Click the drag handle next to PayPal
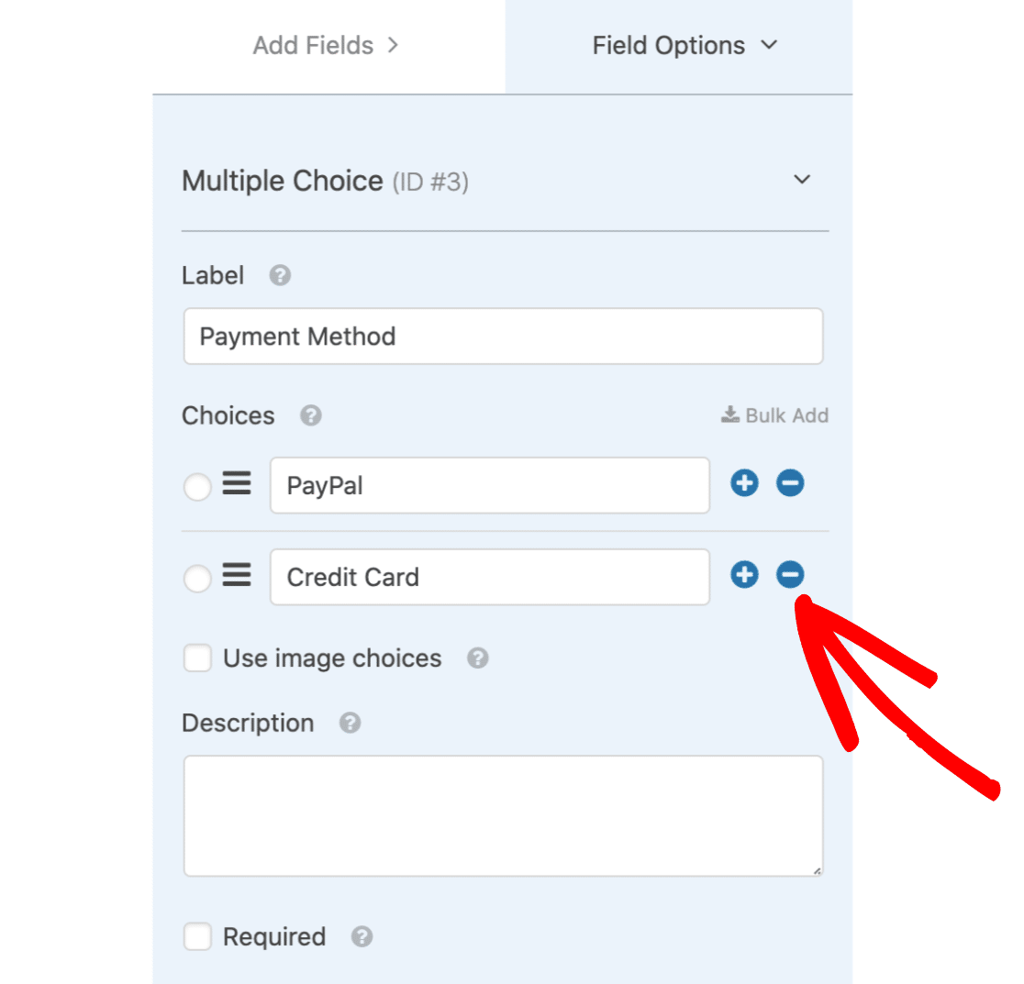1024x984 pixels. [237, 483]
